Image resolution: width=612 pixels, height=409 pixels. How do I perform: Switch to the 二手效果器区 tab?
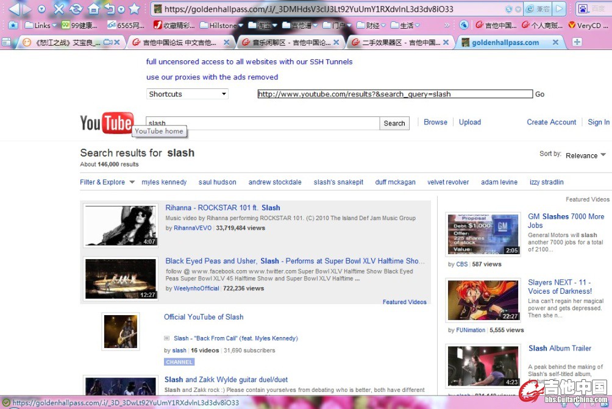pos(397,42)
